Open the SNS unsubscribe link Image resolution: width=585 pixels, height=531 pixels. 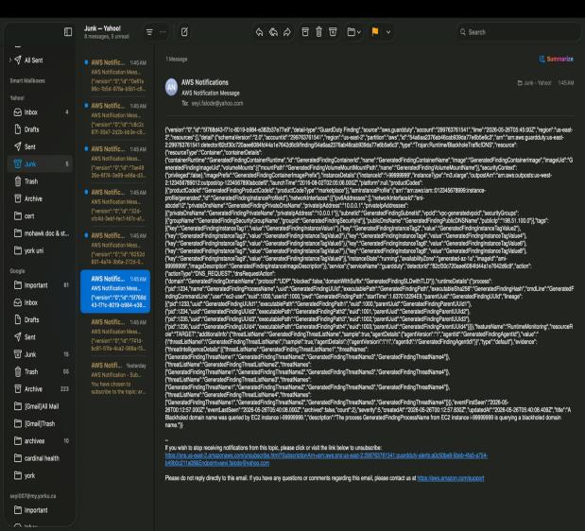[x=326, y=459]
